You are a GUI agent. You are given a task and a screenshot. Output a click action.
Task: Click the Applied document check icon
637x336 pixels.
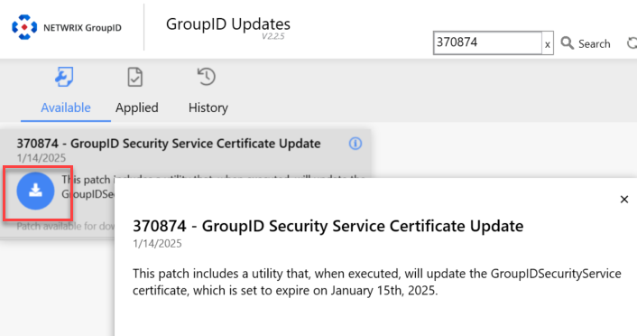134,77
